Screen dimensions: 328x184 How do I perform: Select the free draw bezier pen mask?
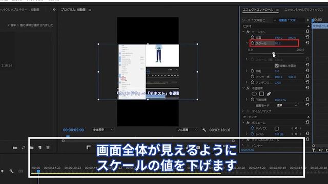coord(269,94)
